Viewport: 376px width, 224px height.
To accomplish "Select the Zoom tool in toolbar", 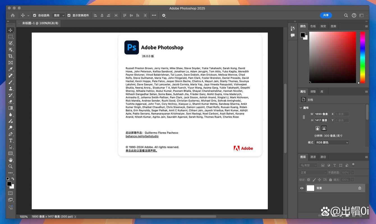I will tap(10, 166).
